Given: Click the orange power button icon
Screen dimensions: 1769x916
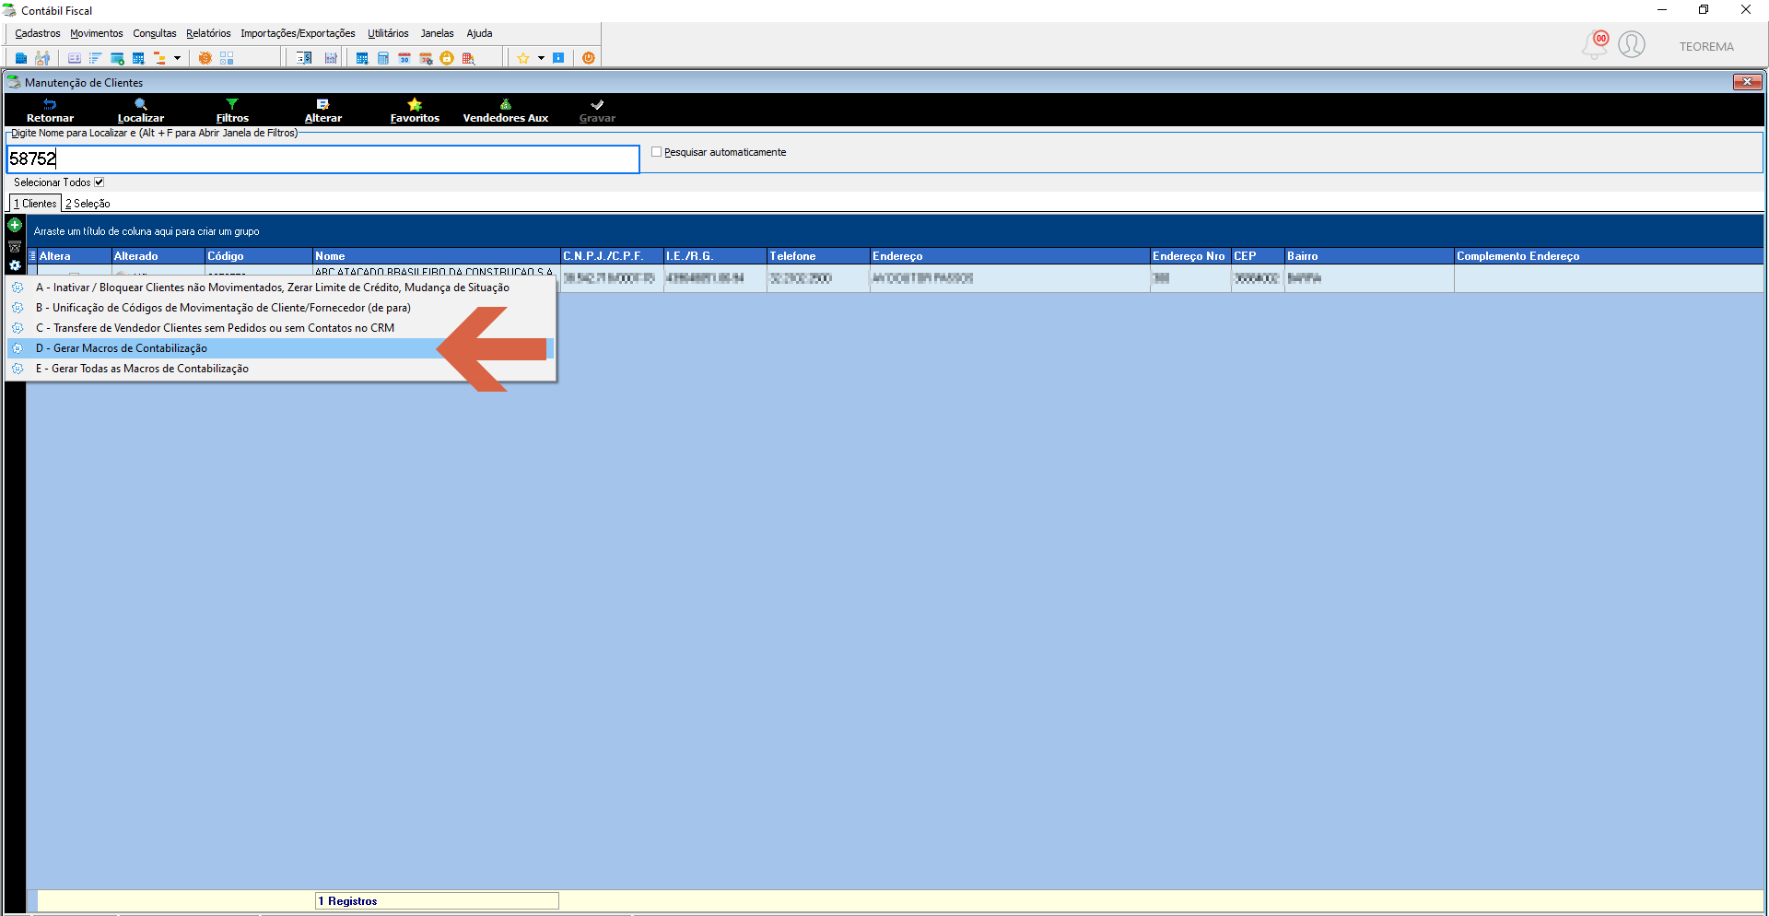Looking at the screenshot, I should pyautogui.click(x=588, y=58).
